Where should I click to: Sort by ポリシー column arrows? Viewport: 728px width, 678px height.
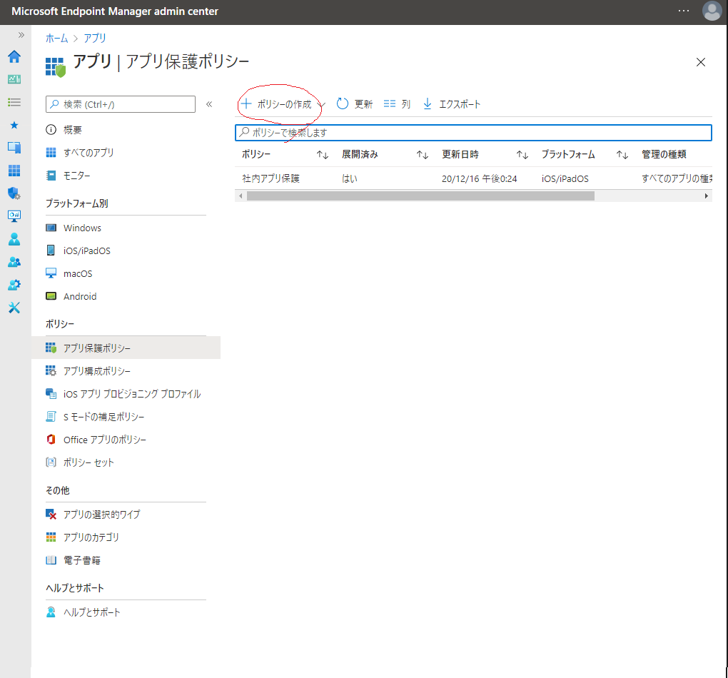(x=323, y=155)
